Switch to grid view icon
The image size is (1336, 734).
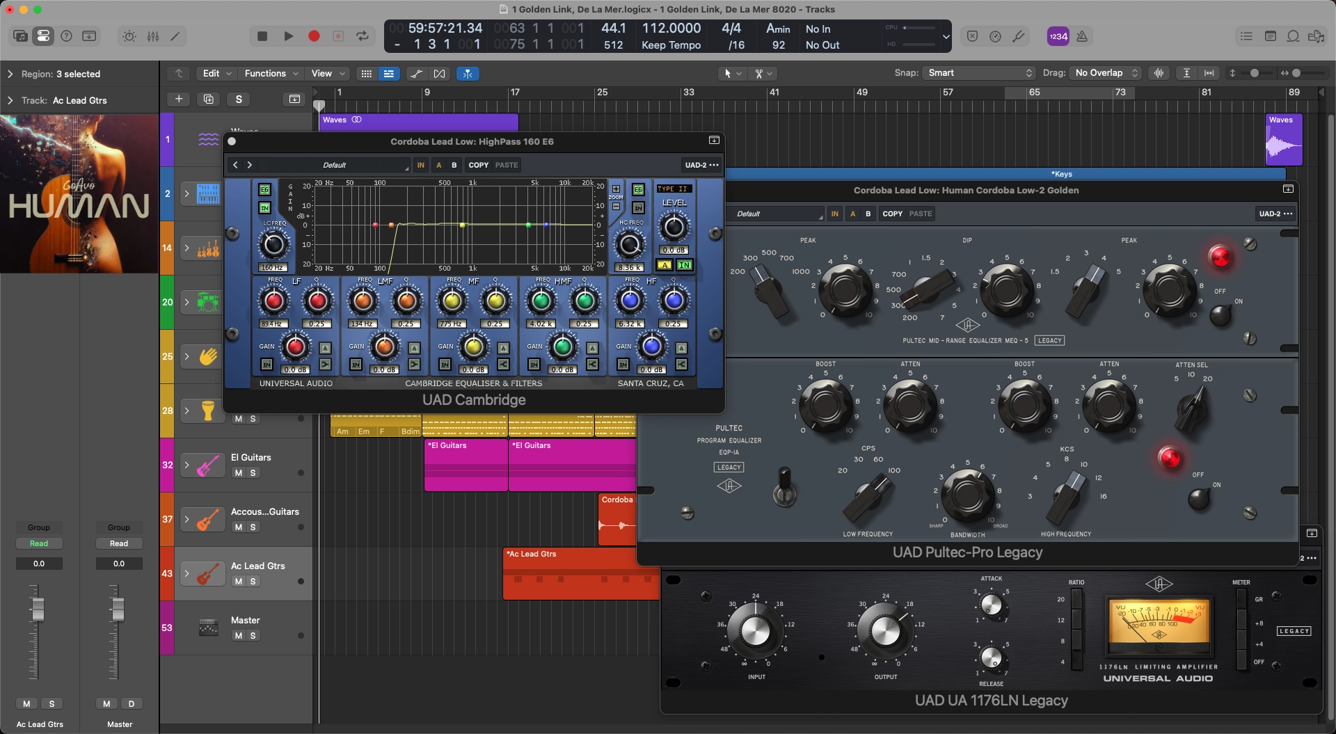point(367,74)
